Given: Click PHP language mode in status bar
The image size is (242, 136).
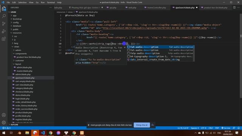Looking at the screenshot, I should [217, 128].
